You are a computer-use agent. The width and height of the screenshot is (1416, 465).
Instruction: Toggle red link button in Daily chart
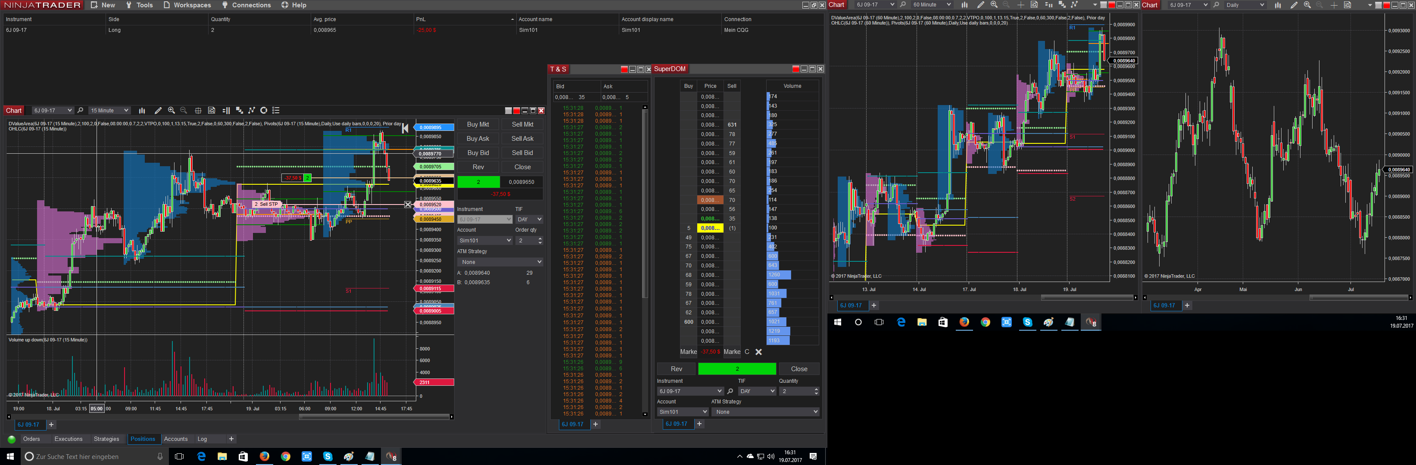[1386, 5]
